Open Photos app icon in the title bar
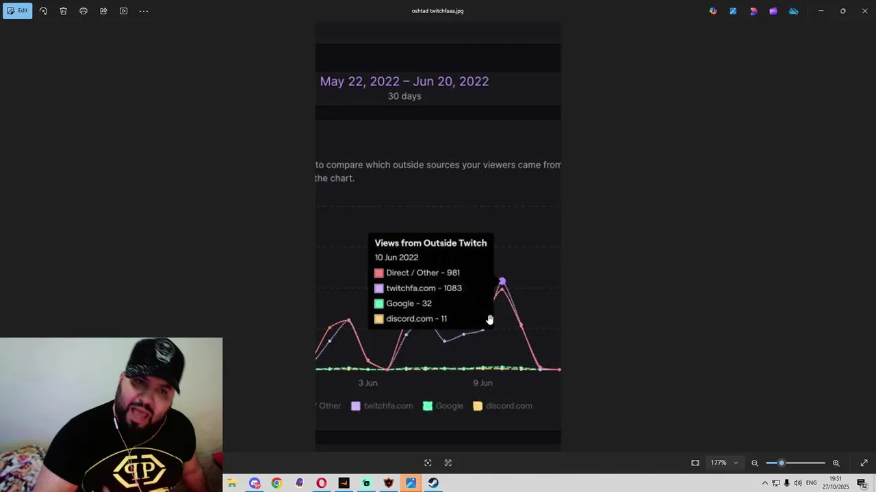Viewport: 876px width, 492px height. (733, 11)
